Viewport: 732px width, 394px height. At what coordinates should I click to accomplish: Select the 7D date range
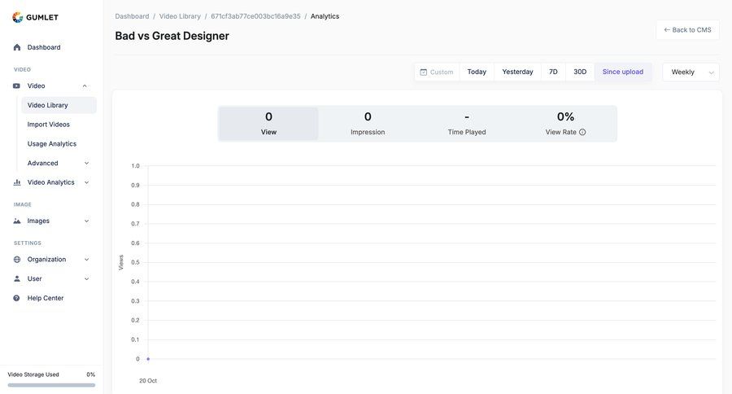click(553, 72)
